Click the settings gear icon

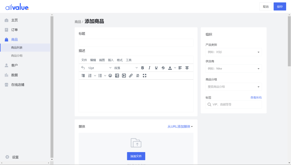(7, 157)
